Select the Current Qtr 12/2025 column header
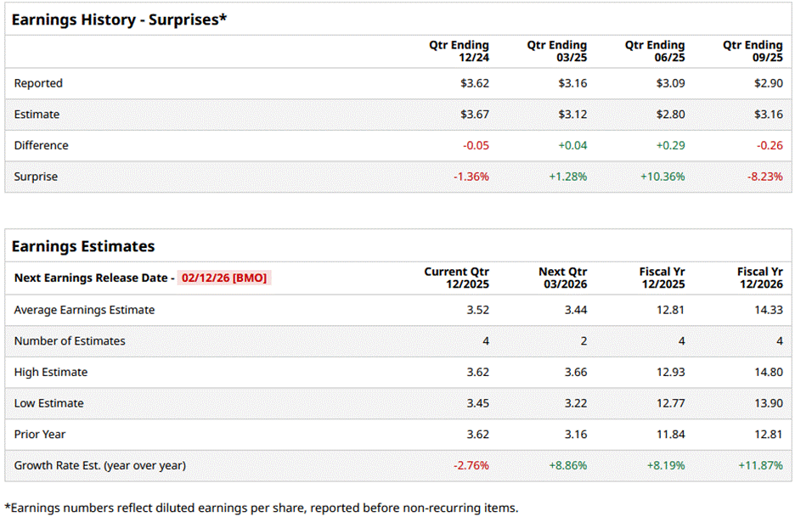Image resolution: width=795 pixels, height=528 pixels. point(457,278)
